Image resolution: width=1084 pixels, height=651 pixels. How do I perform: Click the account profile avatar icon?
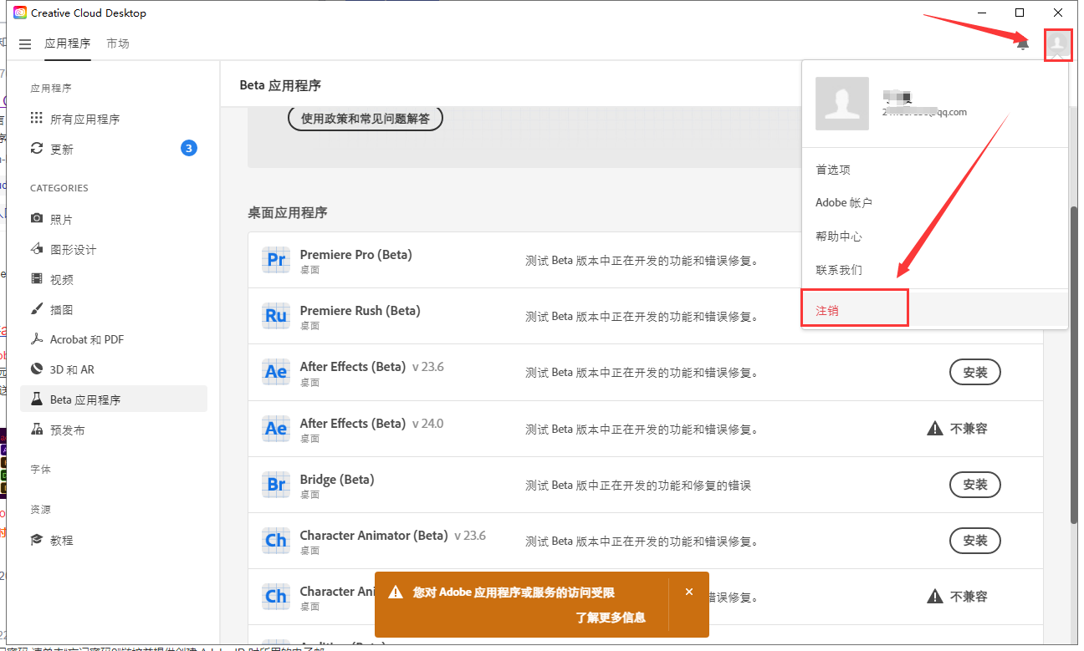pos(1058,44)
